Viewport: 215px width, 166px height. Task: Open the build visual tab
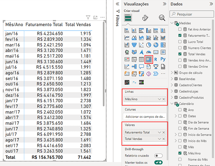click(128, 18)
